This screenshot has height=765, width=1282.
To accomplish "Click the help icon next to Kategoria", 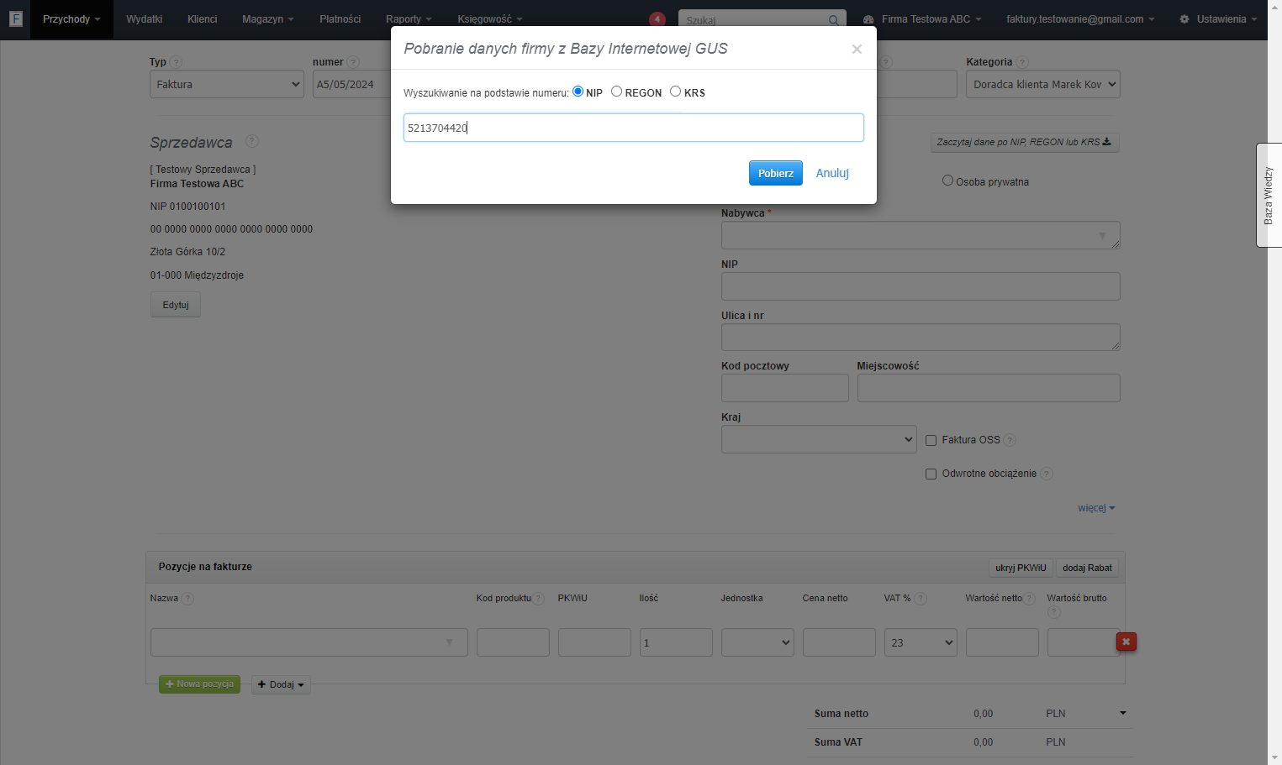I will 1022,62.
